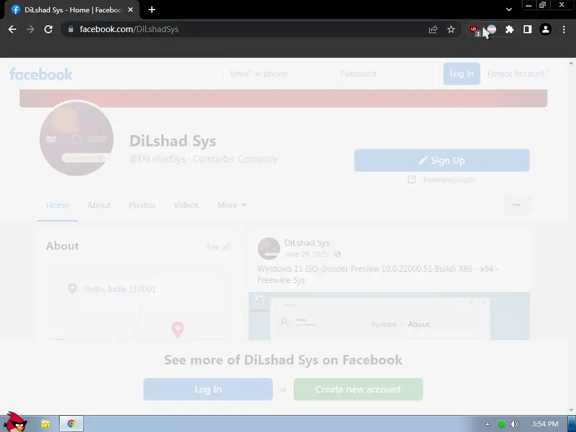
Task: Focus the Email or phone field
Action: pyautogui.click(x=274, y=74)
